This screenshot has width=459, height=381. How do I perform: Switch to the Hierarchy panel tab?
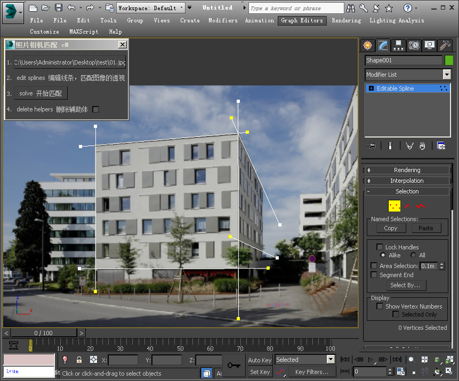click(398, 46)
